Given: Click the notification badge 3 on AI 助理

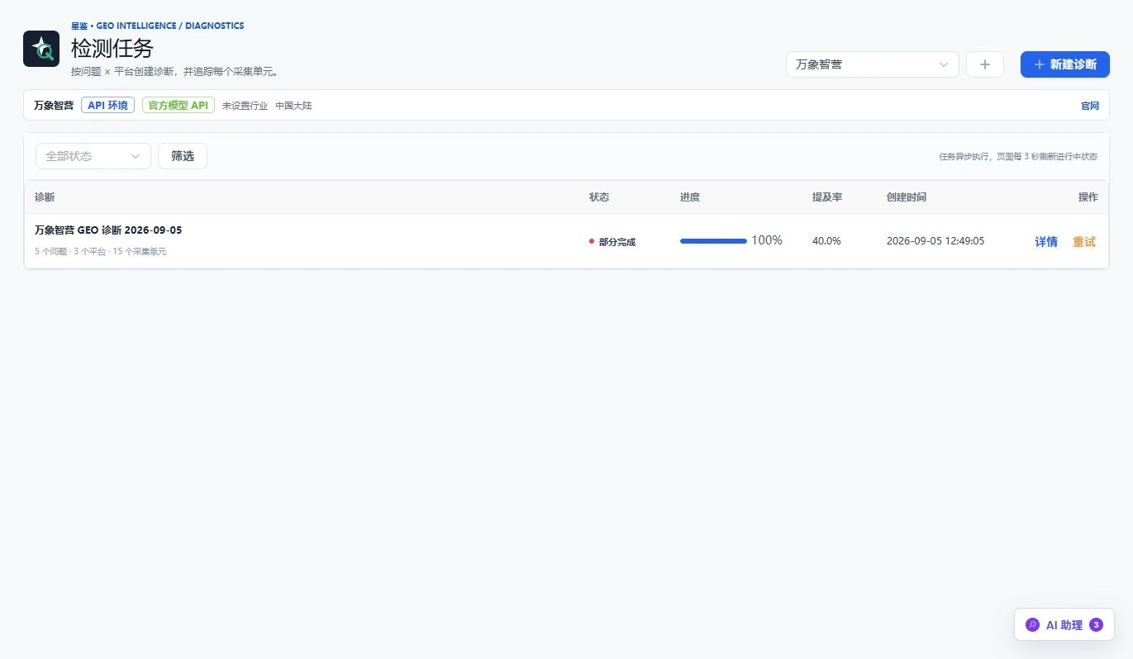Looking at the screenshot, I should point(1096,625).
